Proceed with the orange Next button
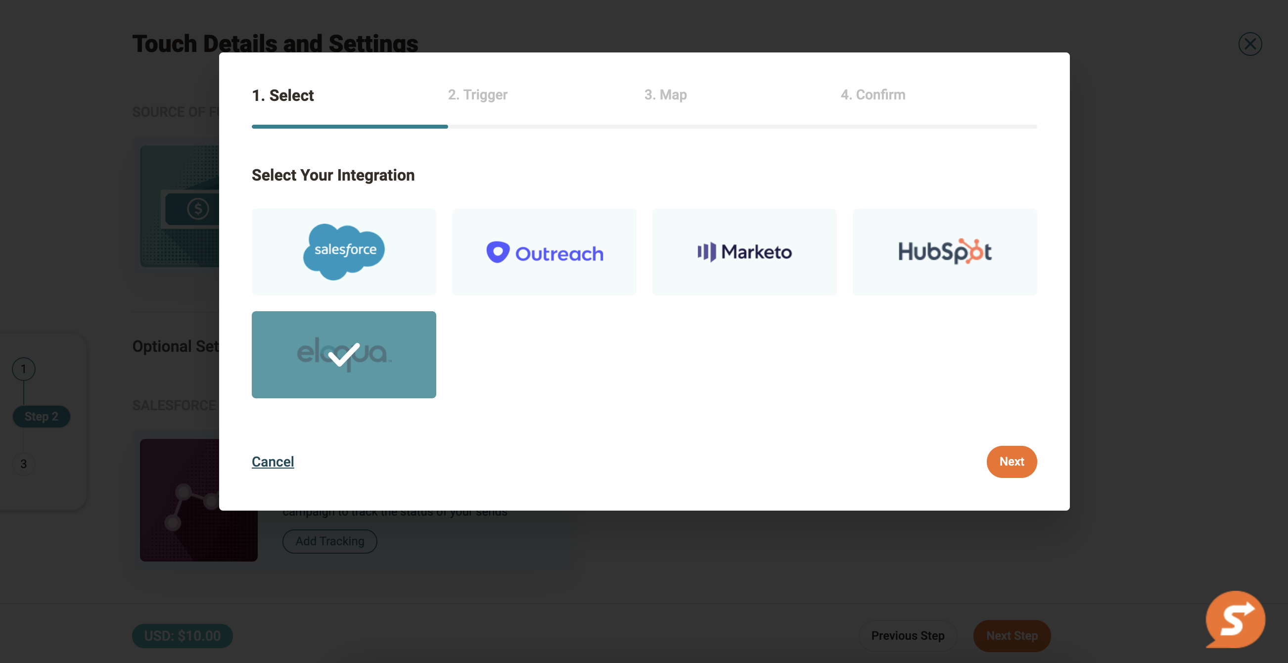Viewport: 1288px width, 663px height. [1011, 461]
